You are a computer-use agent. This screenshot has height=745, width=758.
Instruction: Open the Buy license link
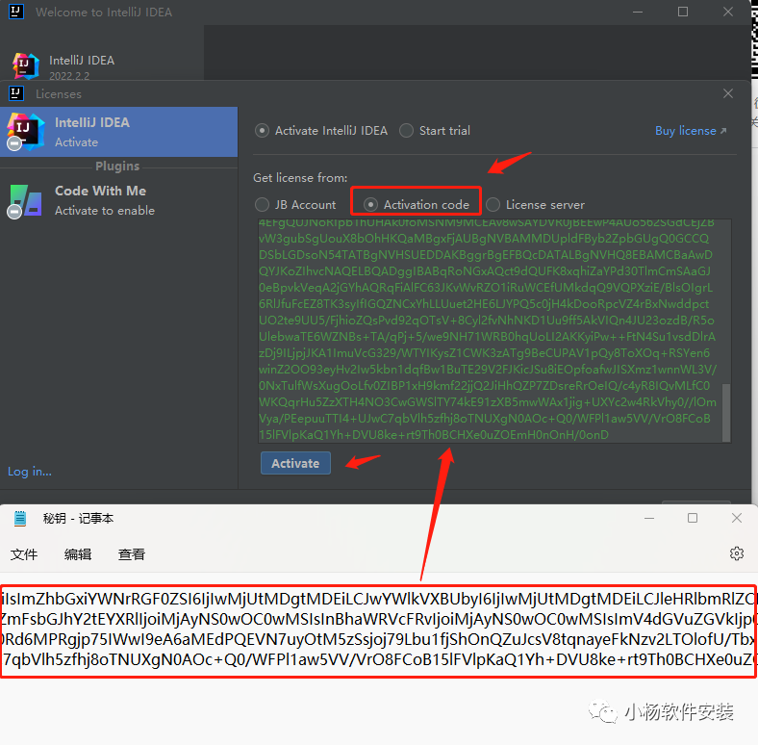point(691,131)
